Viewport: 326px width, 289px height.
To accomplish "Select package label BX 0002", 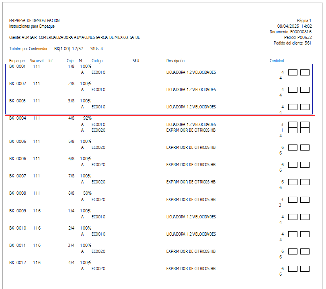I will pyautogui.click(x=18, y=83).
